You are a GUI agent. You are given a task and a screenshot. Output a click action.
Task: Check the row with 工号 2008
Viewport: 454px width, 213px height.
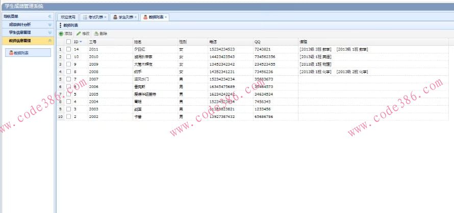[x=69, y=72]
